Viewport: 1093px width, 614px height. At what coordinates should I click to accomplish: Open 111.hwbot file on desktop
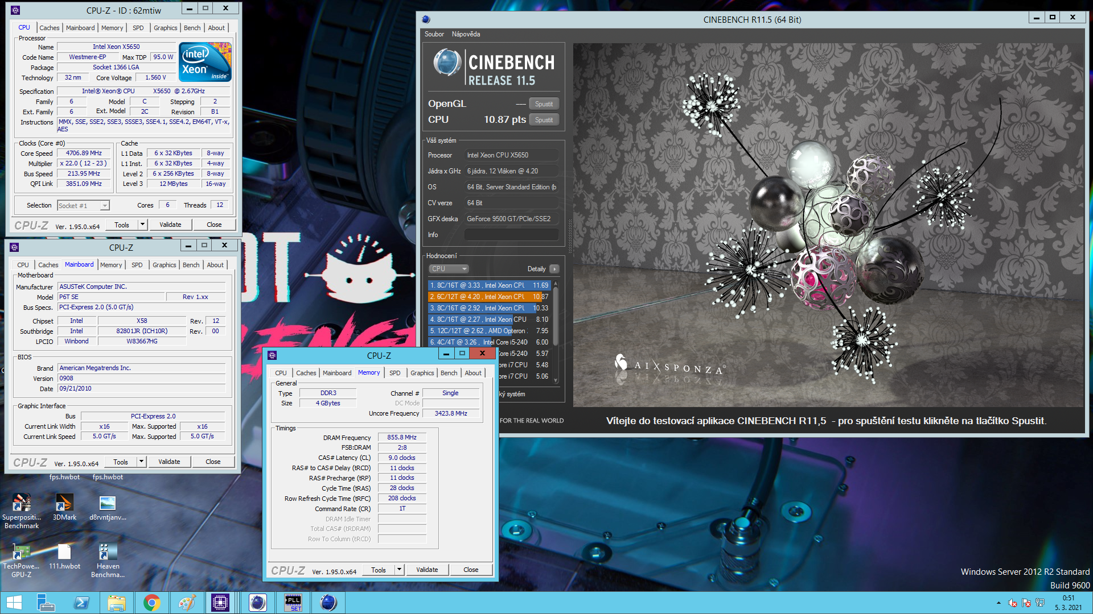(64, 556)
